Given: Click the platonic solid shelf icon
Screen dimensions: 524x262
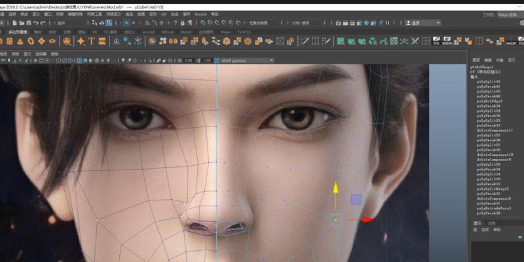Looking at the screenshot, I should tap(67, 41).
